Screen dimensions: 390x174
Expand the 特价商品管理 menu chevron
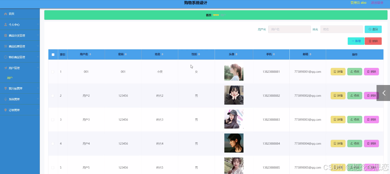(x=38, y=57)
